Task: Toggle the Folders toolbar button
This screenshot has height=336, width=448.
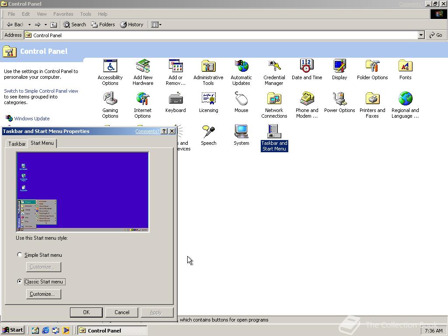Action: (x=103, y=24)
